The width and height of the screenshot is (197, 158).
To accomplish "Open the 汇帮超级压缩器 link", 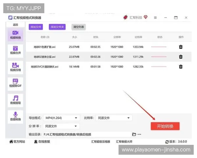I will point(100,142).
